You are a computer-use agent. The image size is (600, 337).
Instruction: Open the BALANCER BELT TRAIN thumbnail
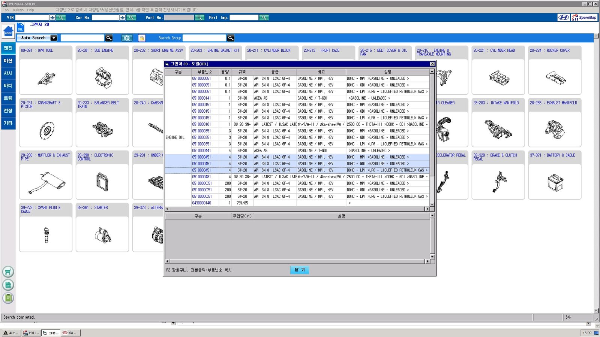(102, 129)
